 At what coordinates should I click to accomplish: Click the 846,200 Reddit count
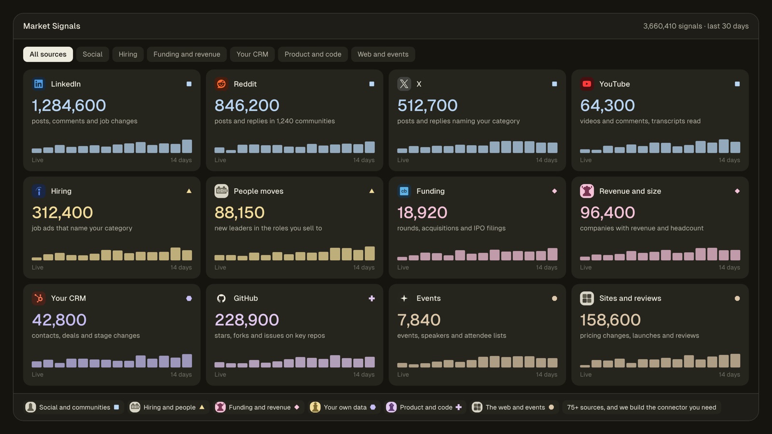[x=247, y=105]
